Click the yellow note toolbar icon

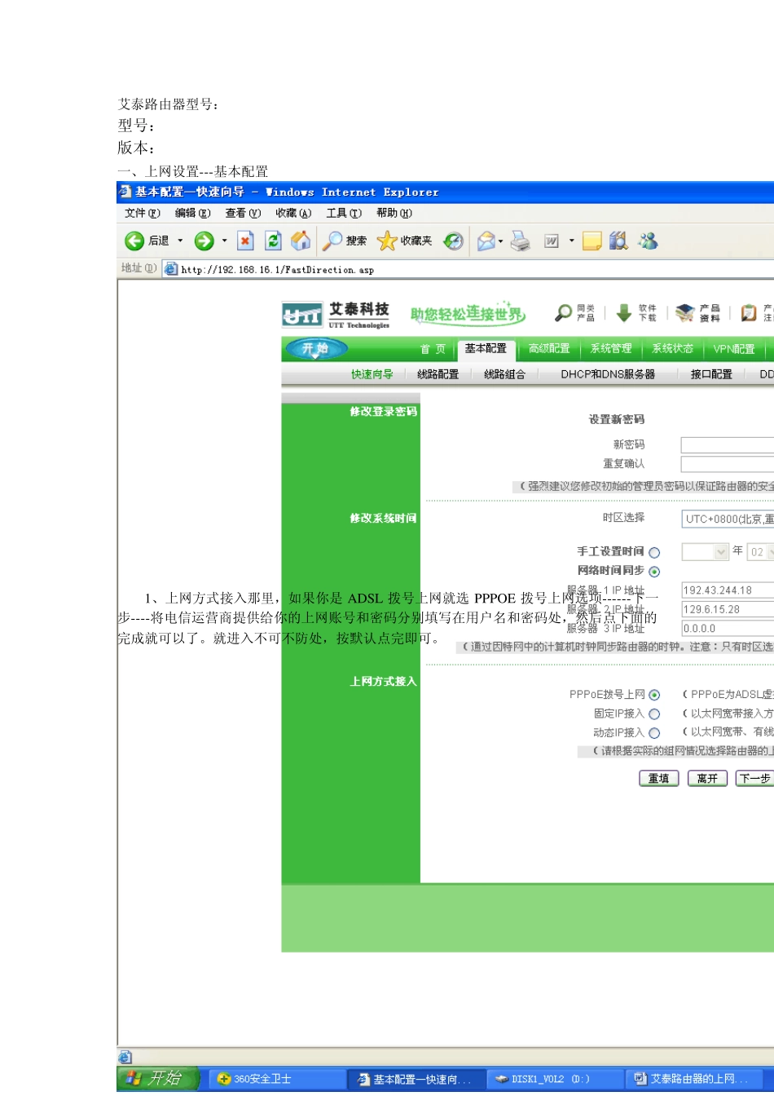(x=592, y=241)
